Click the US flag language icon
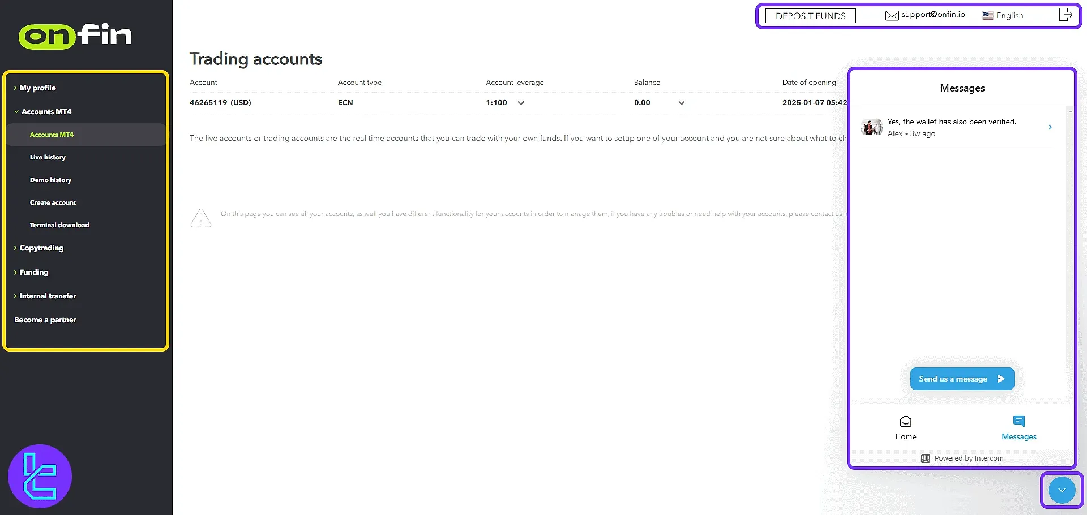This screenshot has height=515, width=1087. (987, 16)
